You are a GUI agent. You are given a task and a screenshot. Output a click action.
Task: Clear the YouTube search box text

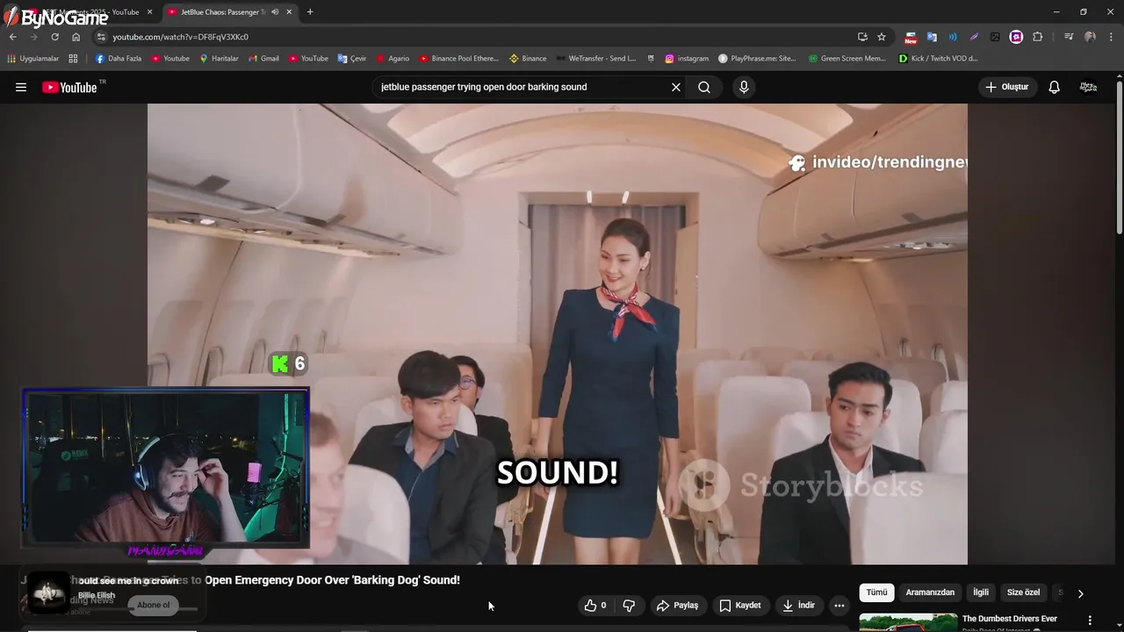[x=676, y=87]
